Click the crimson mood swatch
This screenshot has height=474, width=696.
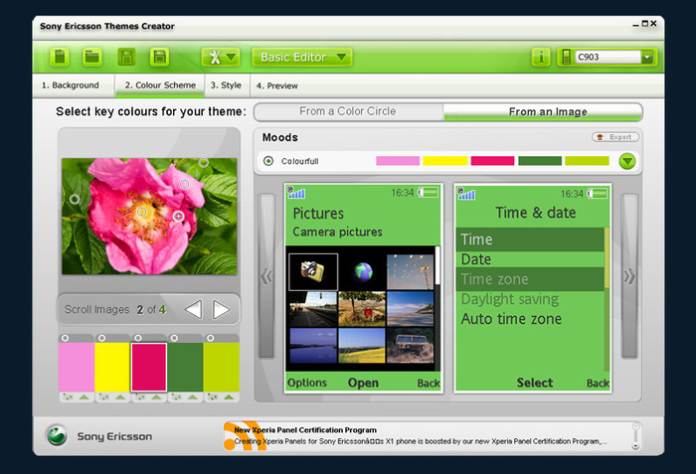point(492,161)
